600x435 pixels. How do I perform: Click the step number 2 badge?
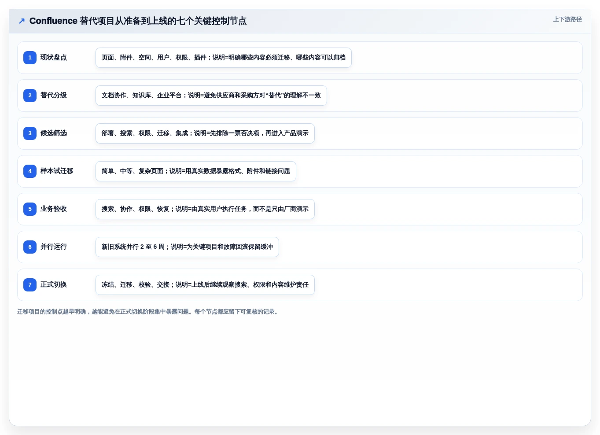(30, 96)
